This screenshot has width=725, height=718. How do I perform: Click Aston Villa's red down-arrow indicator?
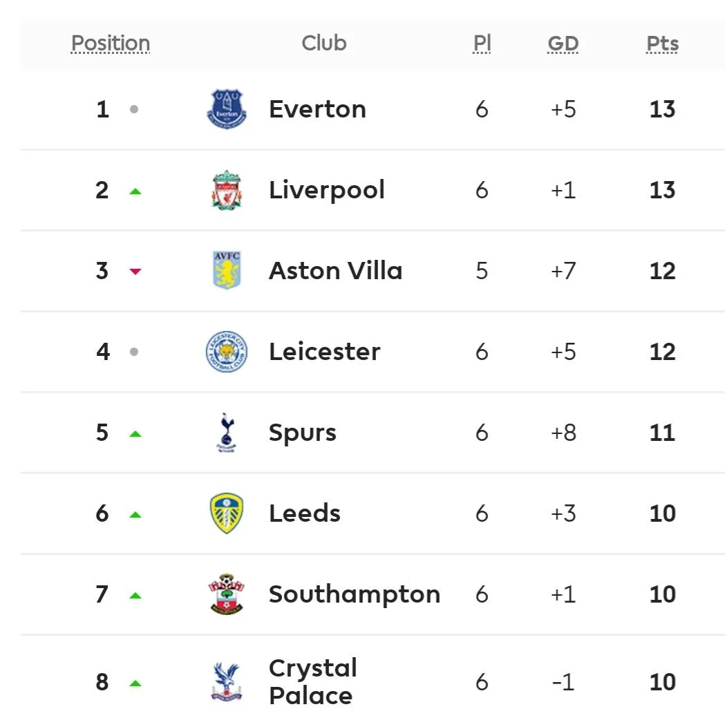(x=135, y=272)
